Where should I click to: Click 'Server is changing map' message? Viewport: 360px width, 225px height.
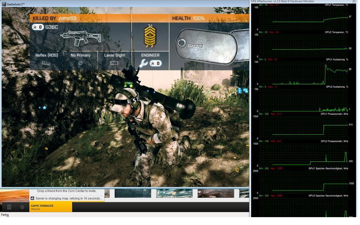(x=69, y=198)
